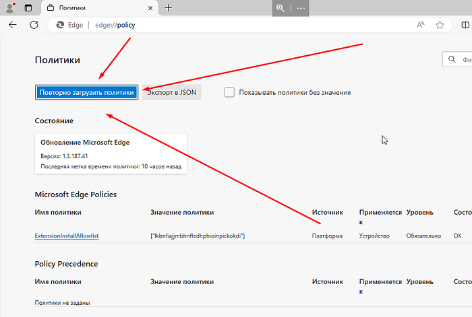This screenshot has height=317, width=472.
Task: Open the Read aloud icon
Action: point(421,25)
